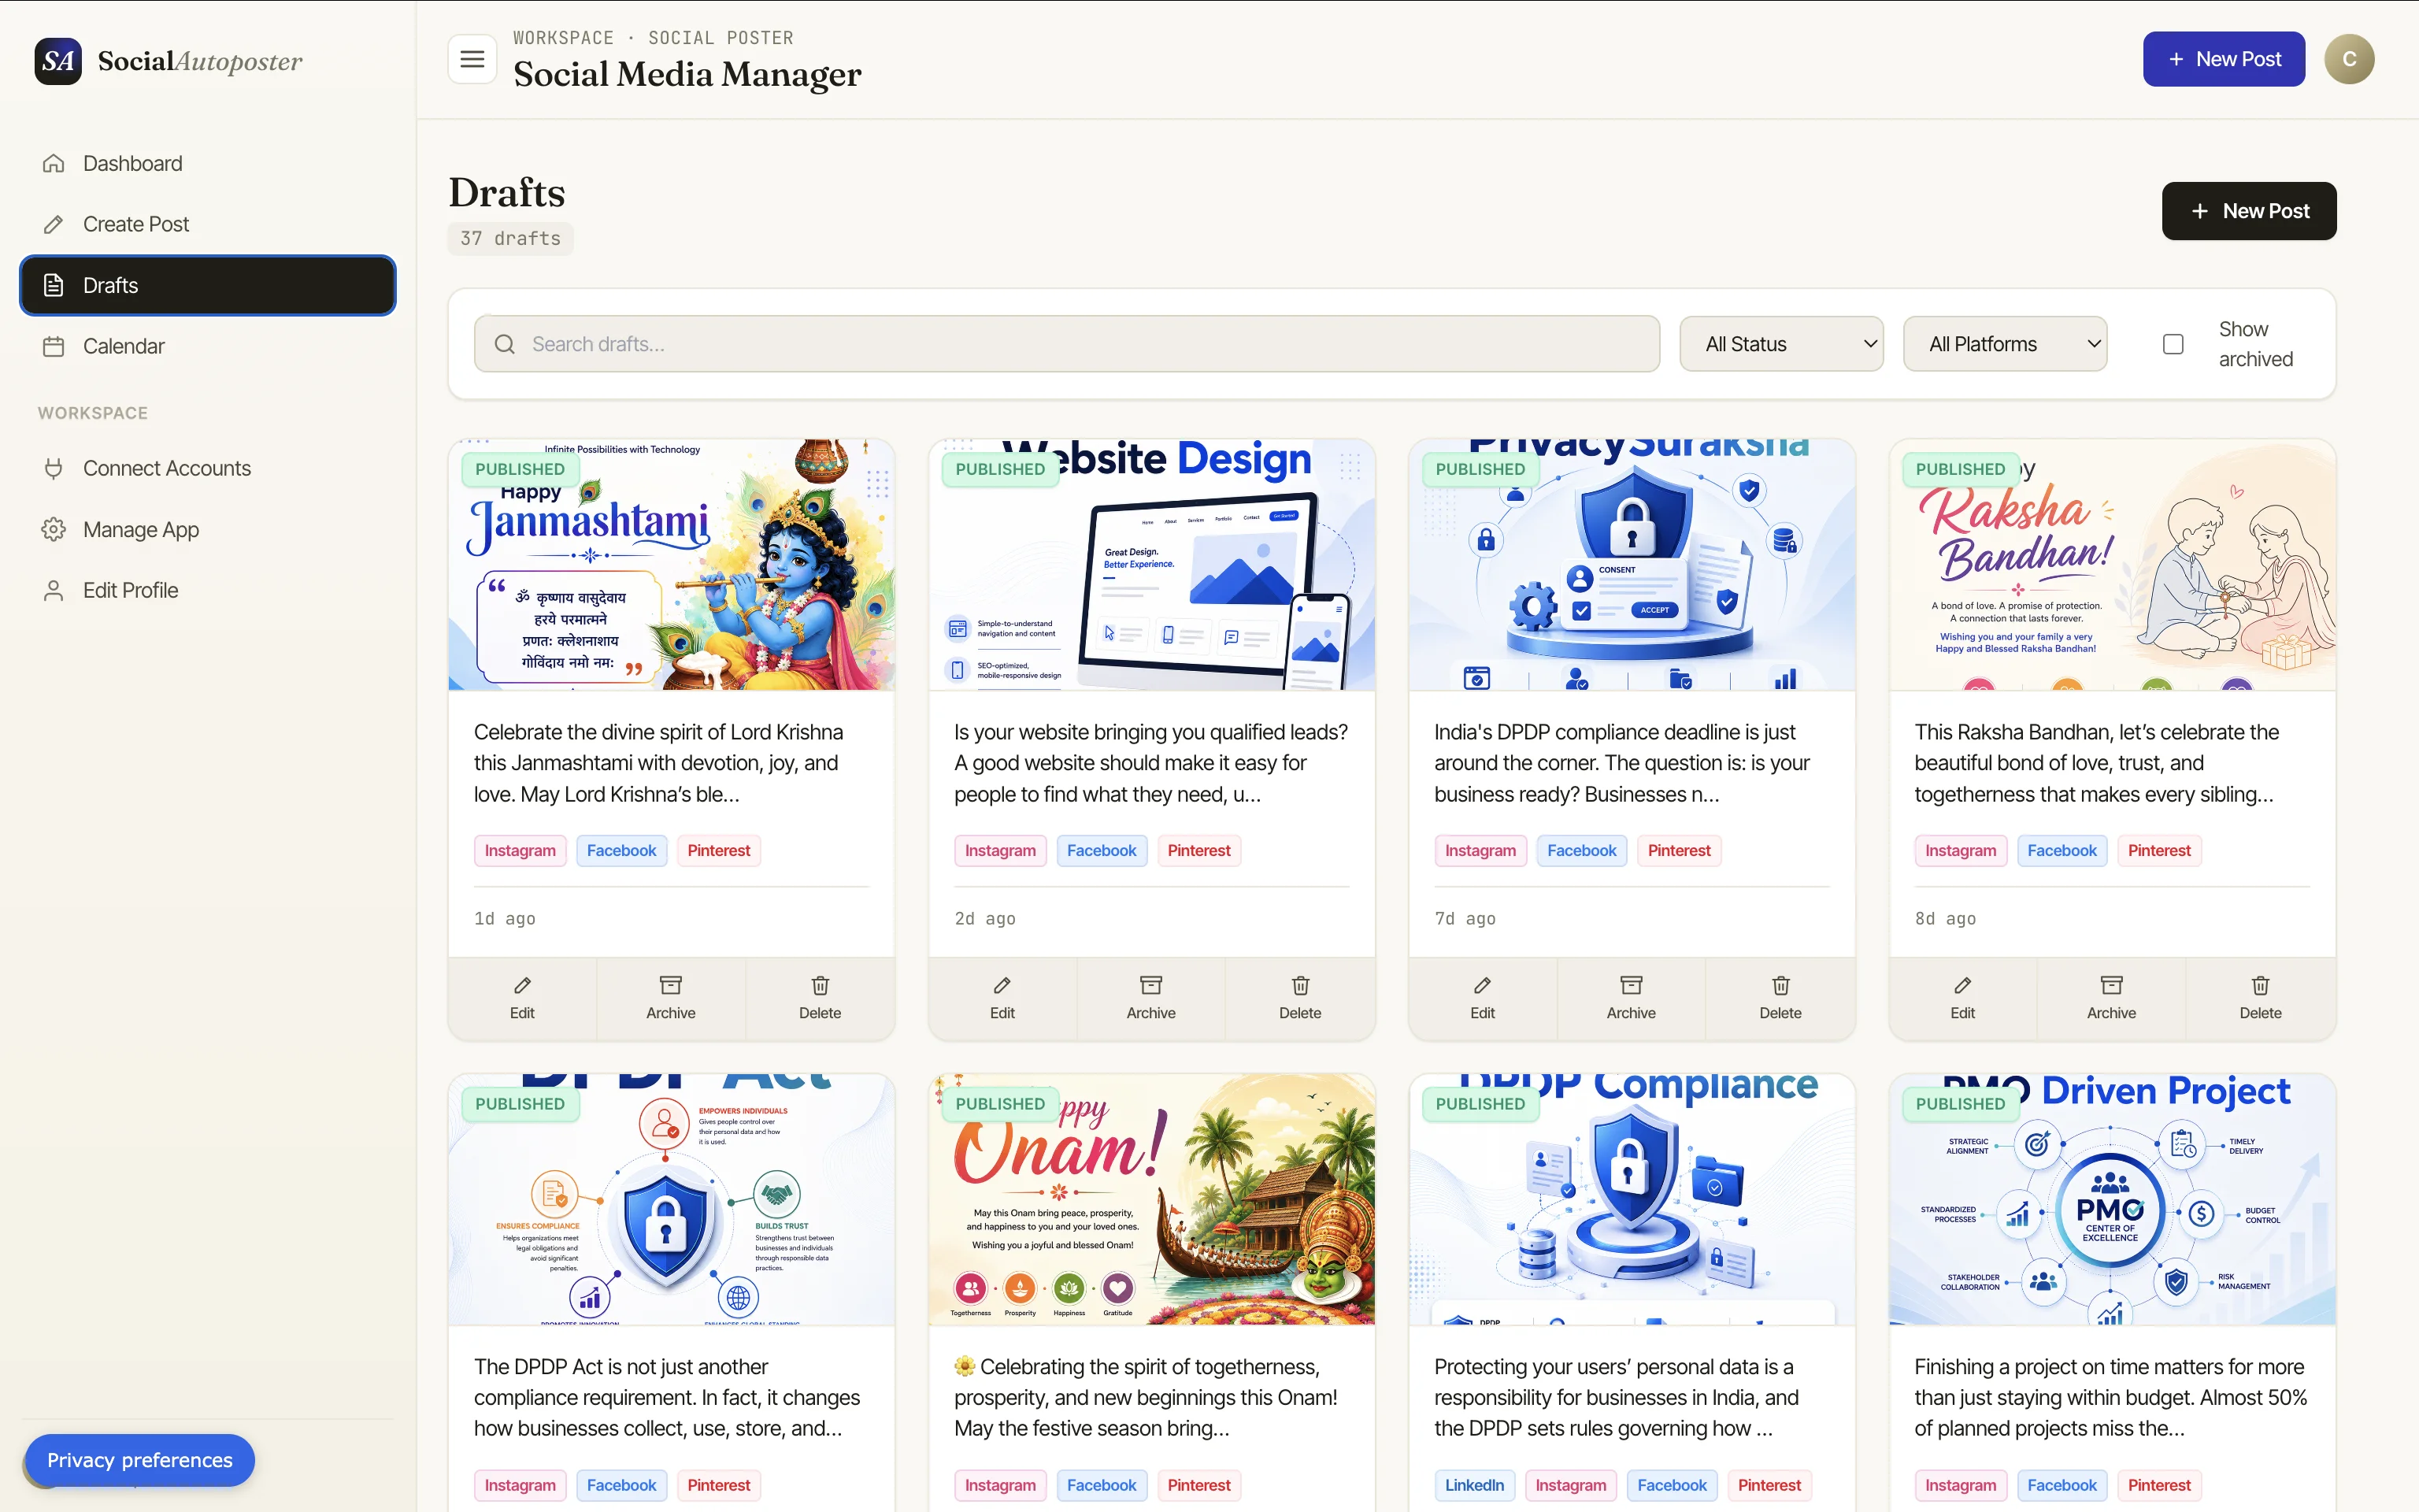Enable the Show archived checkbox
2419x1512 pixels.
(2173, 344)
